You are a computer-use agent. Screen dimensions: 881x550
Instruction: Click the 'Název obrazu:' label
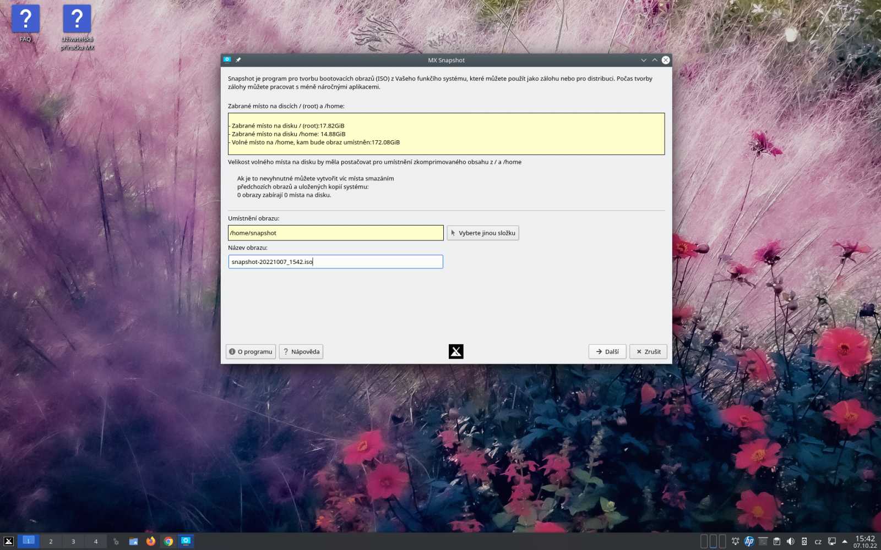click(247, 248)
